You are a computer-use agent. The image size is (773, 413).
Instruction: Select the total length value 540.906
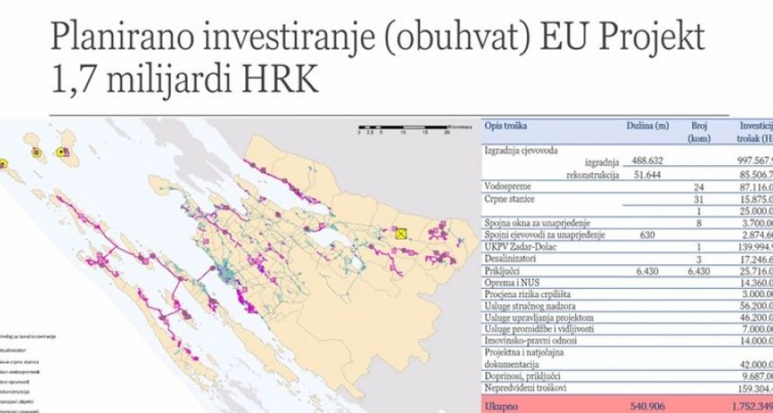pyautogui.click(x=647, y=407)
